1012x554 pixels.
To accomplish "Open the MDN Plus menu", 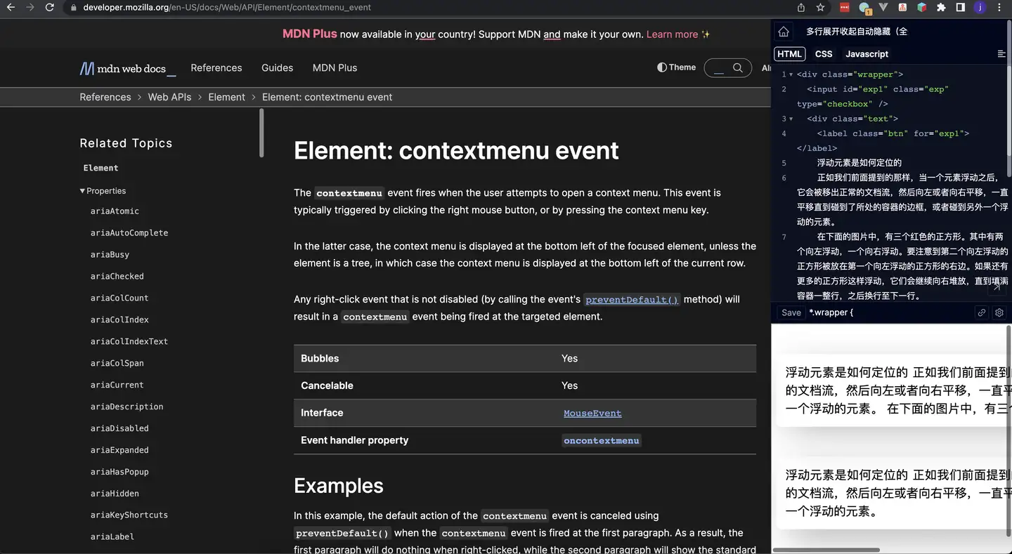I will 335,67.
